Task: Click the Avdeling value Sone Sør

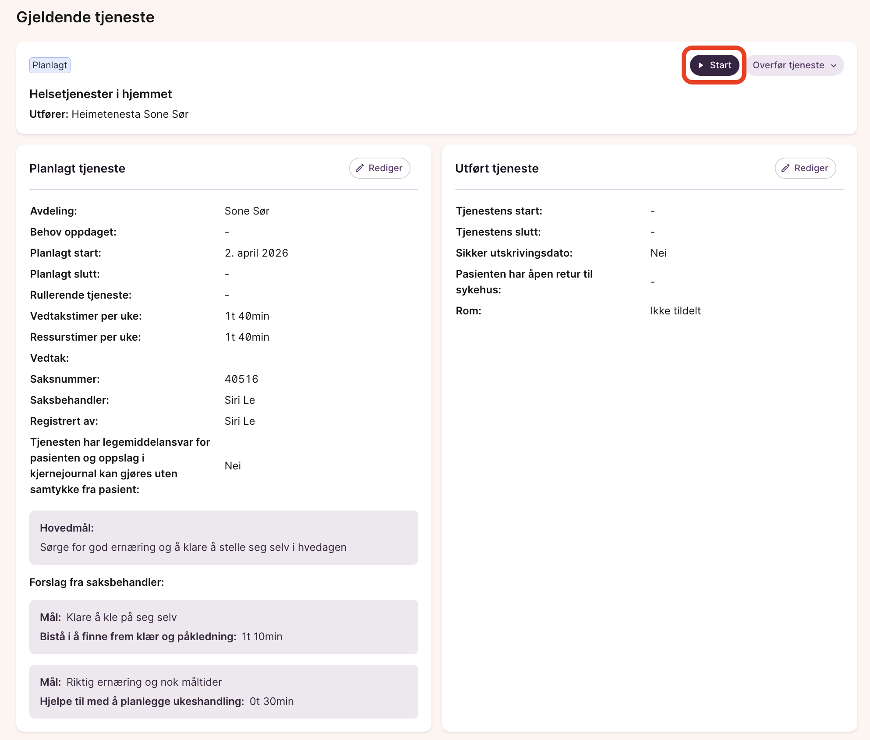Action: click(x=247, y=211)
